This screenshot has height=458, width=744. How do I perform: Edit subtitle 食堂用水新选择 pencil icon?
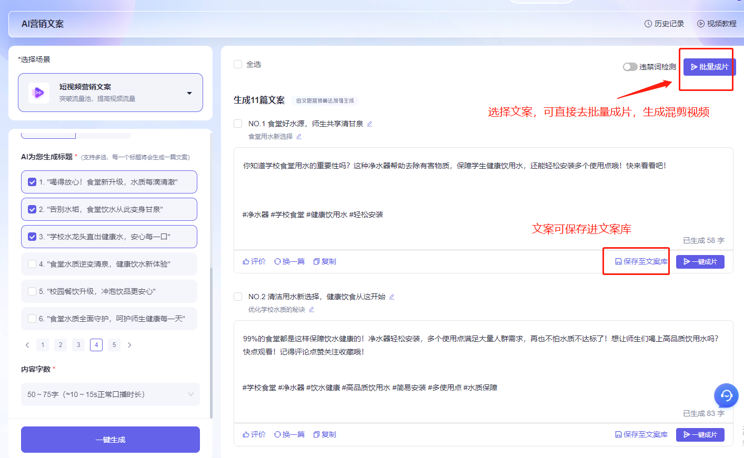pos(299,137)
